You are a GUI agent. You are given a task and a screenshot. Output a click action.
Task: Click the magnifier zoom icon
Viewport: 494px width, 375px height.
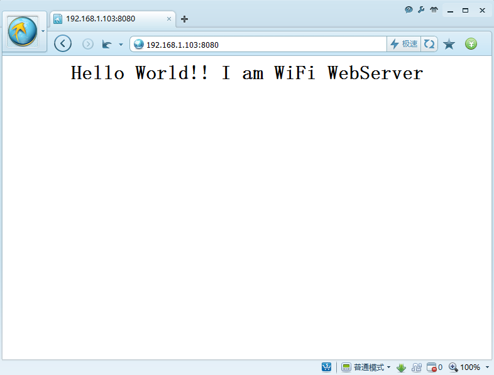[x=453, y=367]
